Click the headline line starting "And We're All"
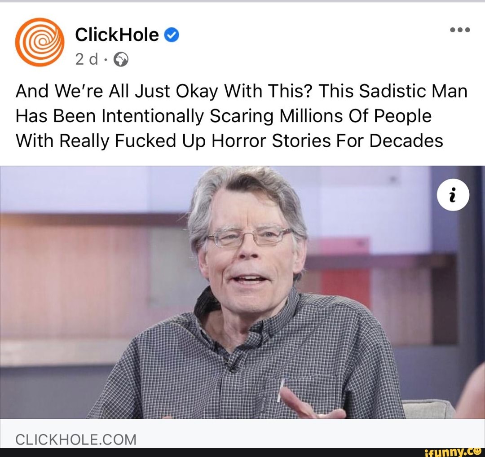Image resolution: width=485 pixels, height=457 pixels. (241, 91)
